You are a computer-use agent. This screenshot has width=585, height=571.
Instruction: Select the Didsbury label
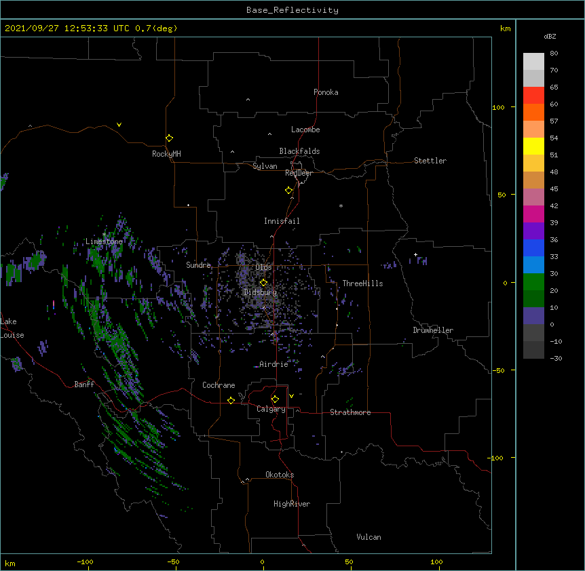(261, 292)
